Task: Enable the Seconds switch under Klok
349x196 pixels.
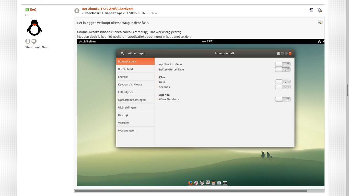Action: 283,87
